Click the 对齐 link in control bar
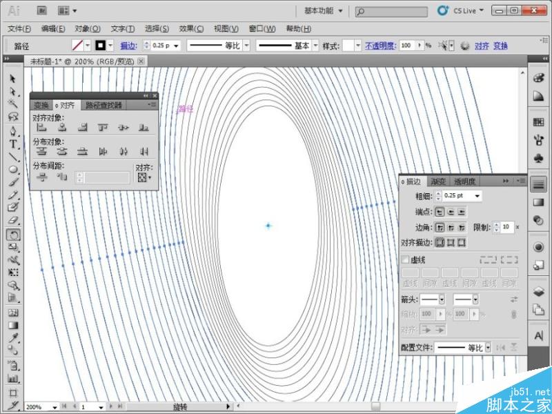552x414 pixels. pyautogui.click(x=482, y=46)
